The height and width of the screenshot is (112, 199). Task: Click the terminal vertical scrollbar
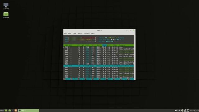point(135,57)
